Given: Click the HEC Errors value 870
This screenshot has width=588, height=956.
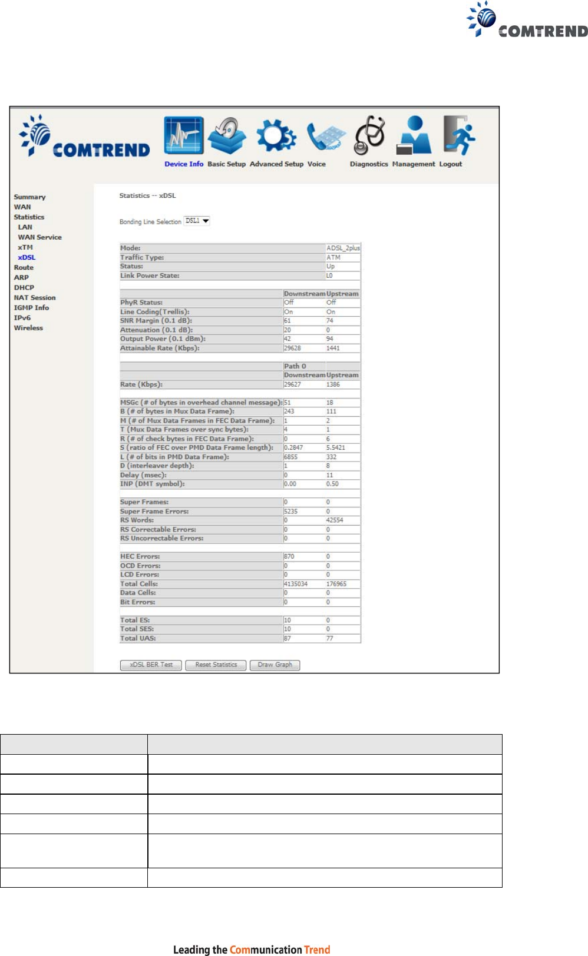Looking at the screenshot, I should (289, 557).
